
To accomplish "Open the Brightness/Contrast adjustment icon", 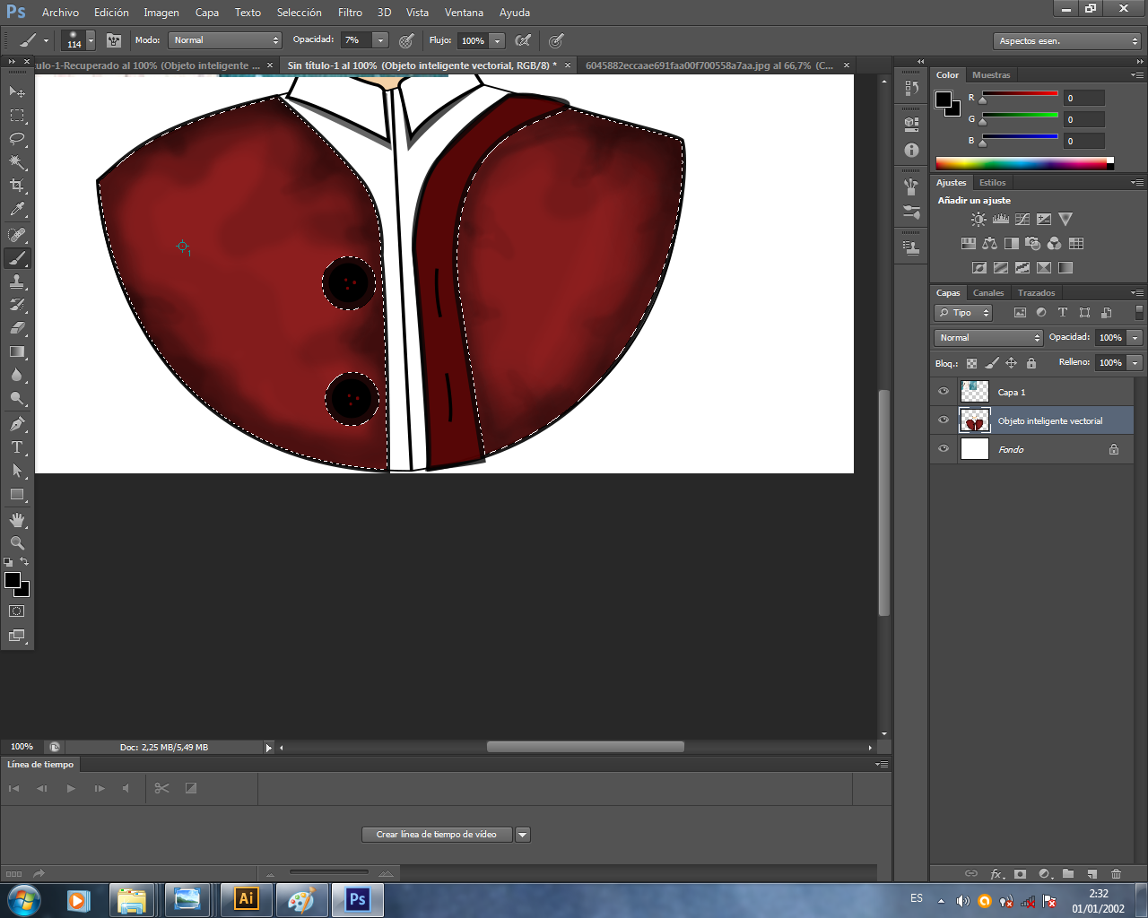I will pyautogui.click(x=978, y=219).
